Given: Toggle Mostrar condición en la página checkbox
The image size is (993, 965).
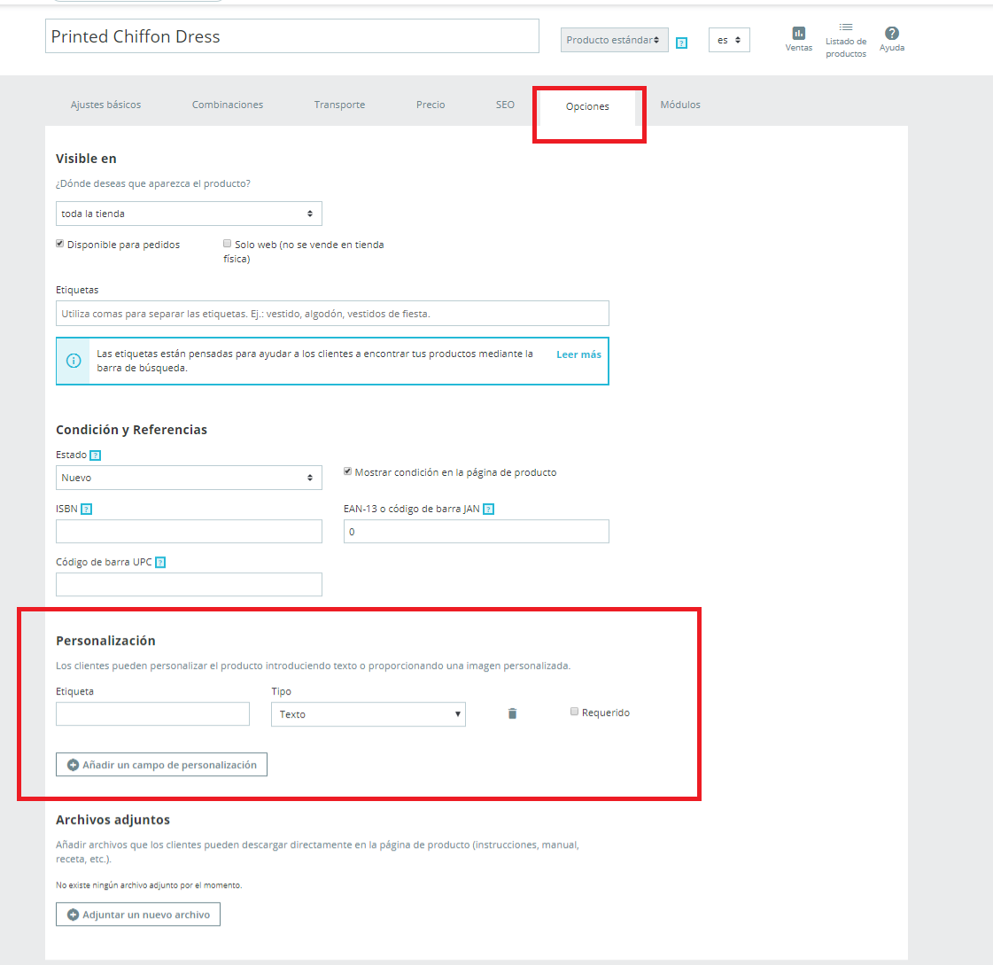Looking at the screenshot, I should (x=347, y=471).
